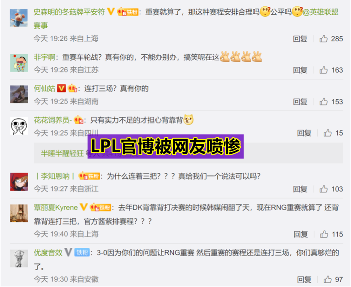Screen dimensions: 351x287
Task: Open 史森明的冬菇牌平安符 profile avatar
Action: click(x=19, y=18)
